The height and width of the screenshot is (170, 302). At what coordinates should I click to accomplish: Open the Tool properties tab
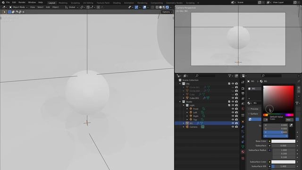243,82
